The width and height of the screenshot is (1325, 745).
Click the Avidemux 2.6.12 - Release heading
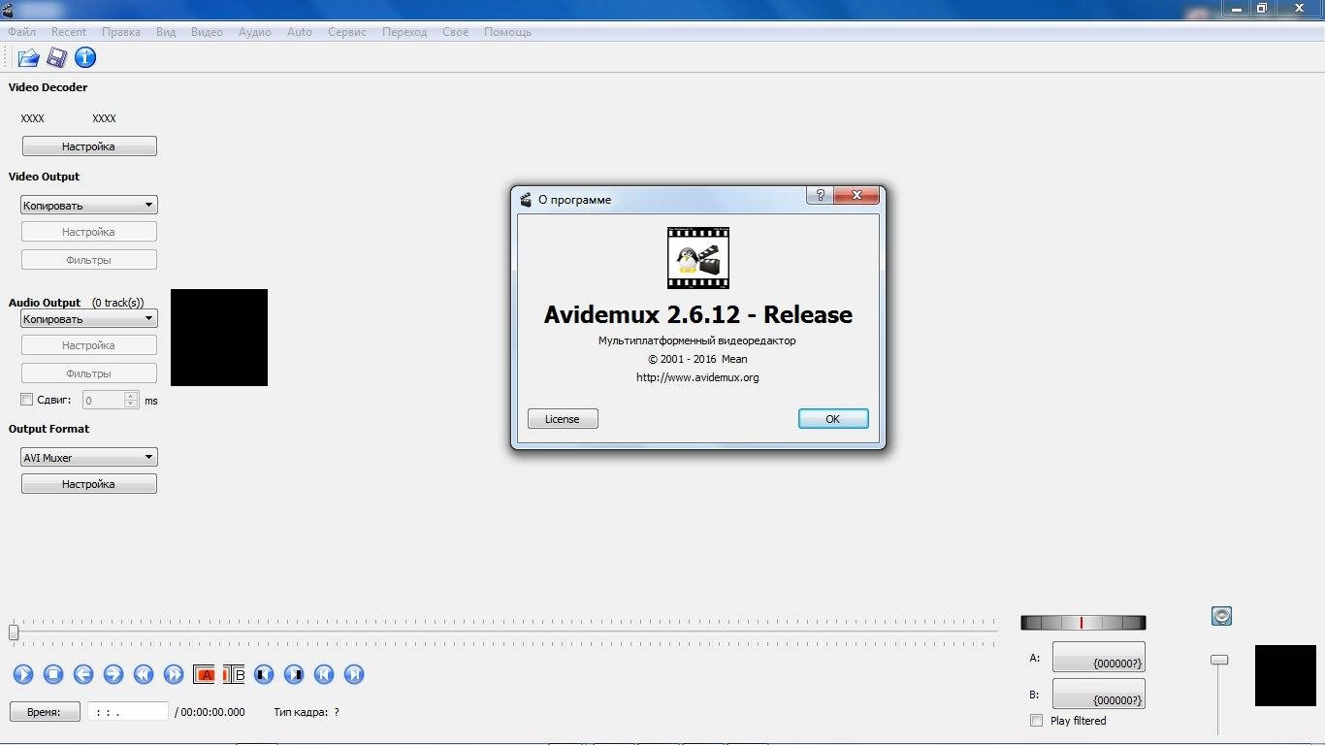point(697,315)
